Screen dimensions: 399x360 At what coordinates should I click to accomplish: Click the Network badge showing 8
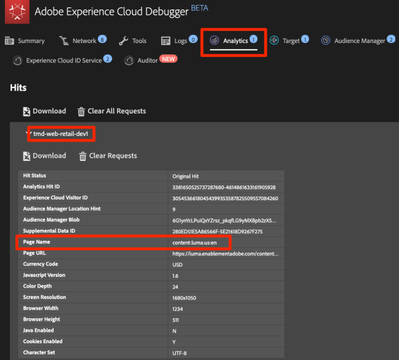pyautogui.click(x=102, y=39)
